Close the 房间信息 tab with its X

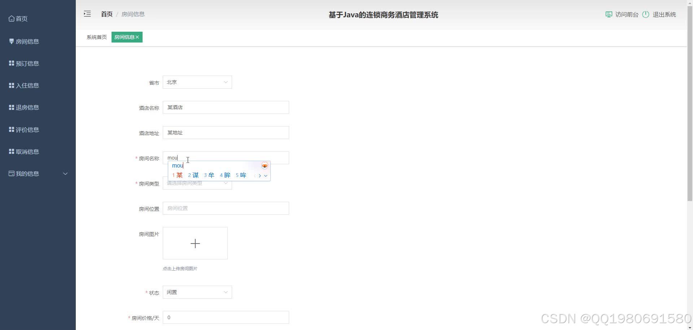point(137,37)
